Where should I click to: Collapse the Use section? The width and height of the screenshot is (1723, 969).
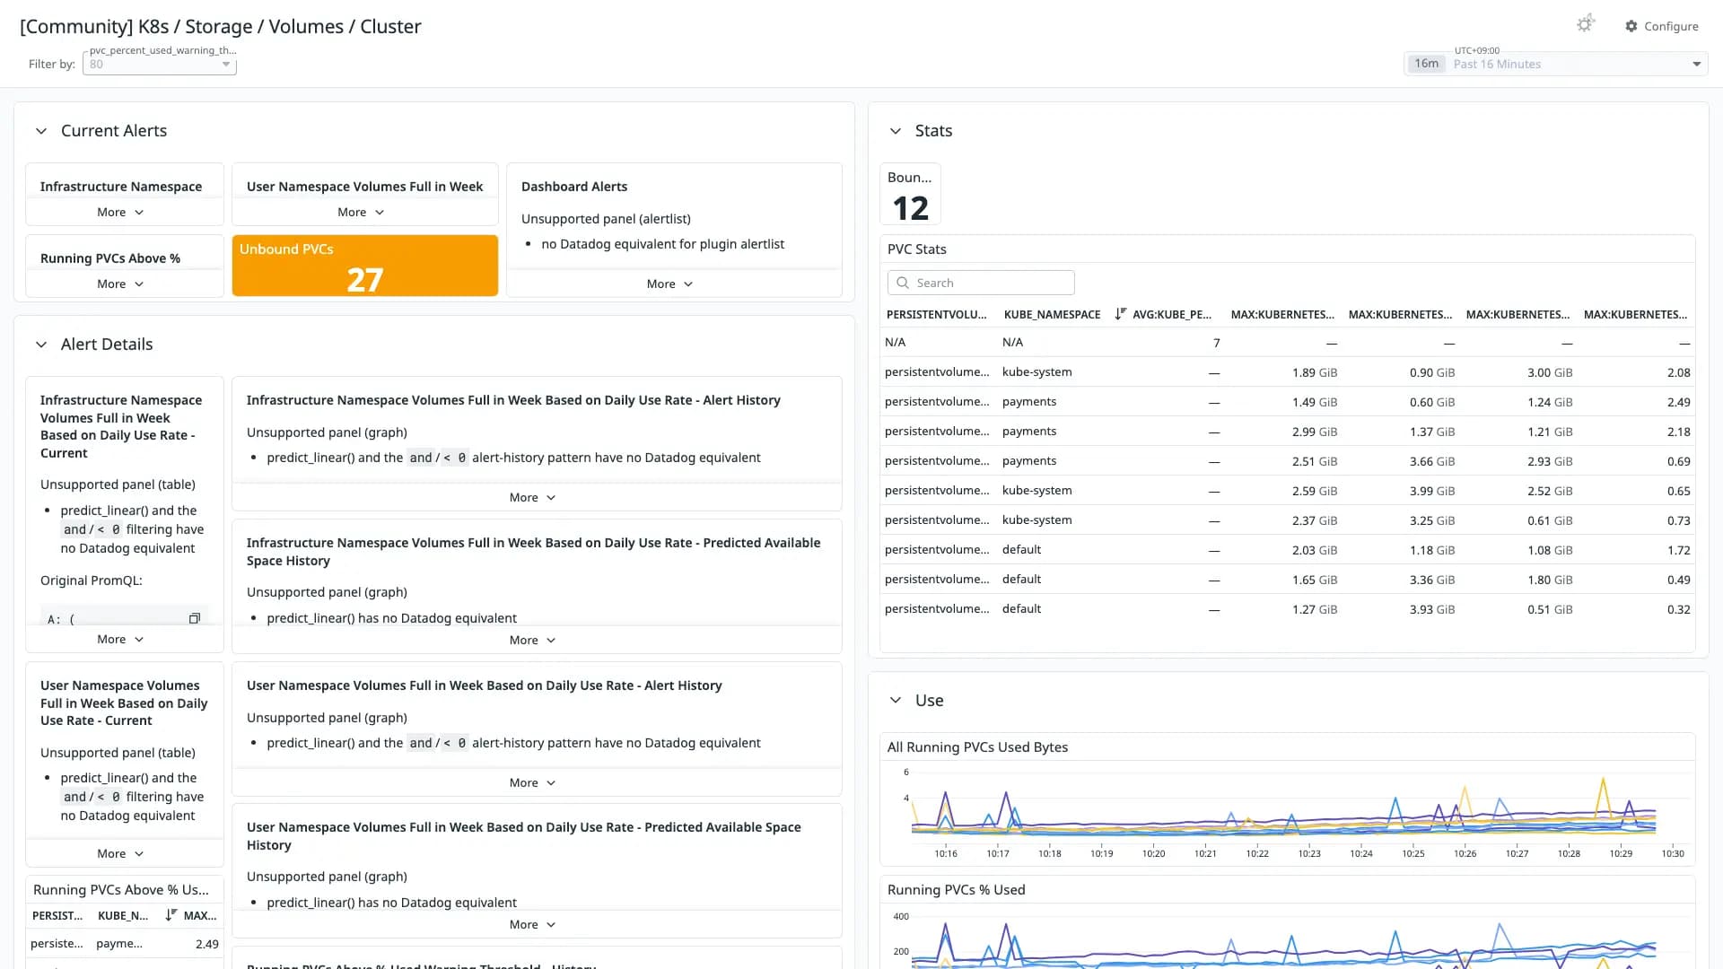(x=896, y=701)
